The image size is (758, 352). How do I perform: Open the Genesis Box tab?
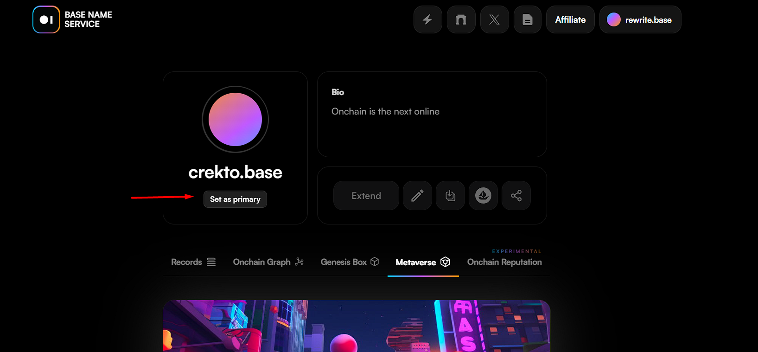(350, 262)
